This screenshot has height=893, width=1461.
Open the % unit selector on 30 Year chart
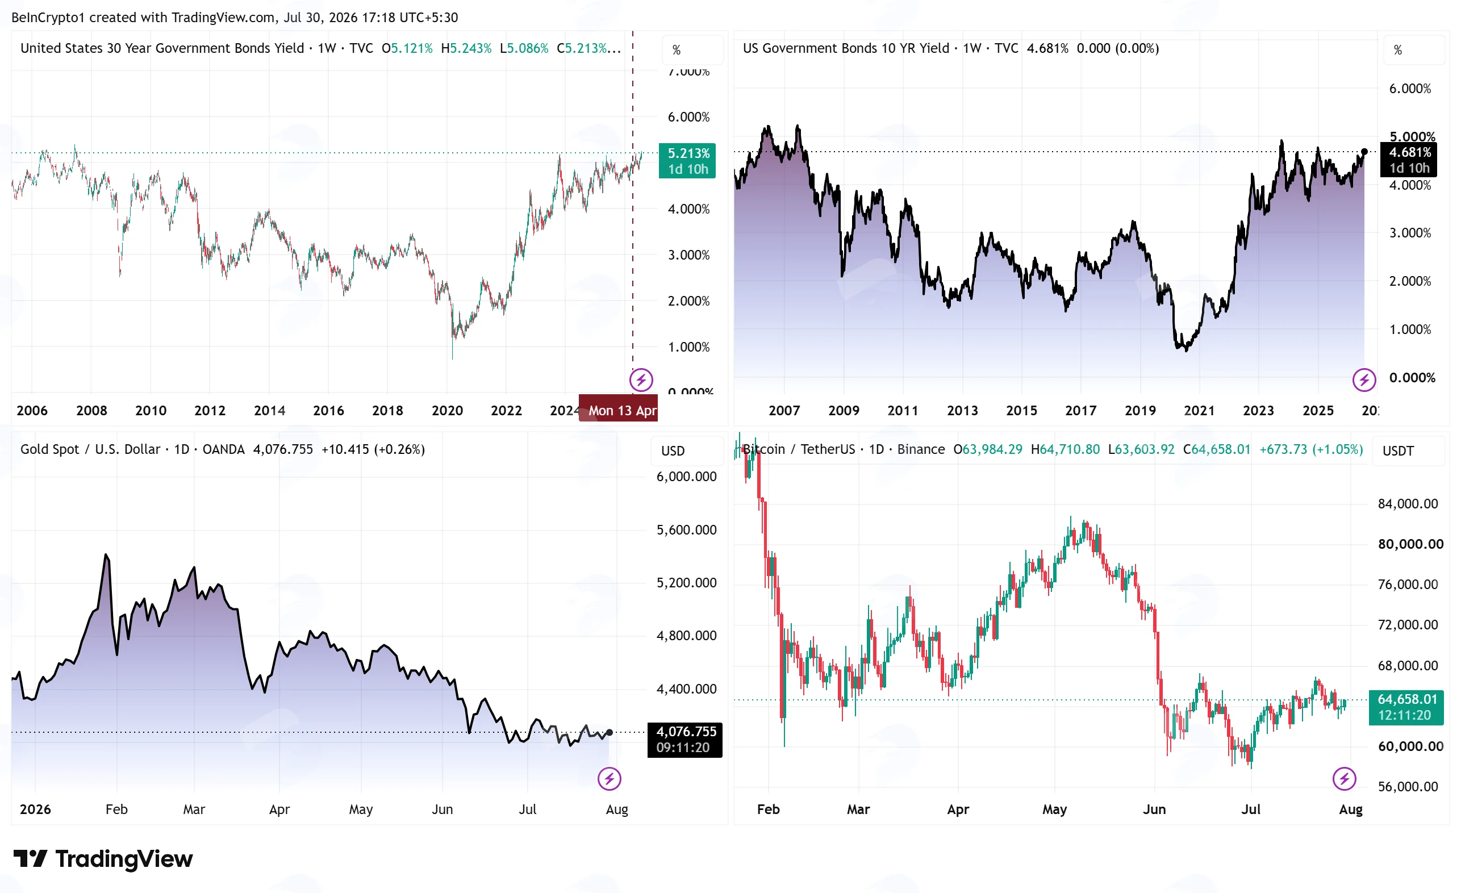point(692,50)
